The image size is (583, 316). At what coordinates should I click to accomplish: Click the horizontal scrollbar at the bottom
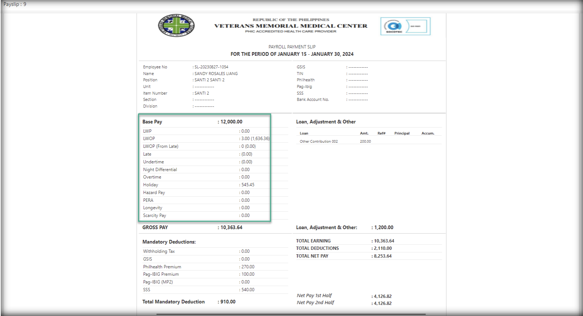tap(291, 314)
